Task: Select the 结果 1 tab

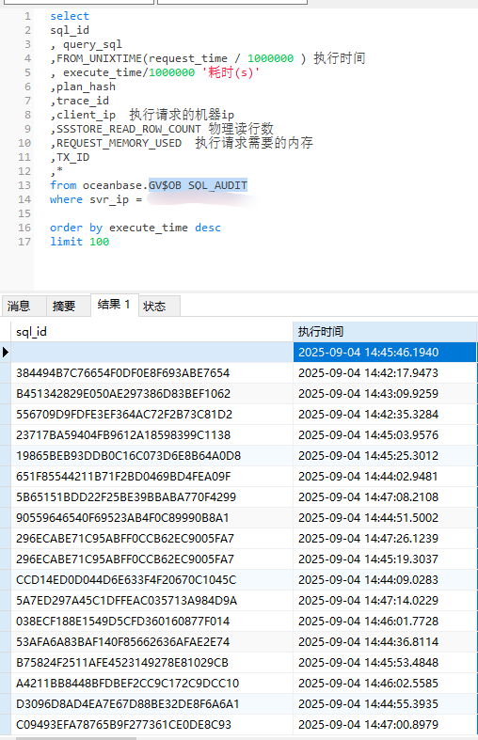Action: pos(114,305)
